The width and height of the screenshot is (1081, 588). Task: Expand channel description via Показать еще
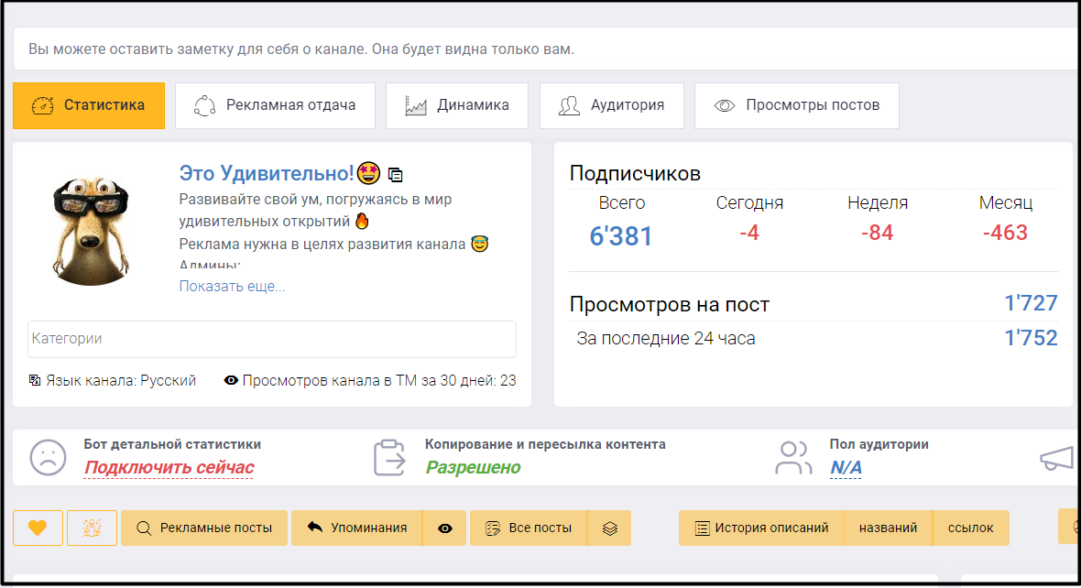[x=230, y=287]
